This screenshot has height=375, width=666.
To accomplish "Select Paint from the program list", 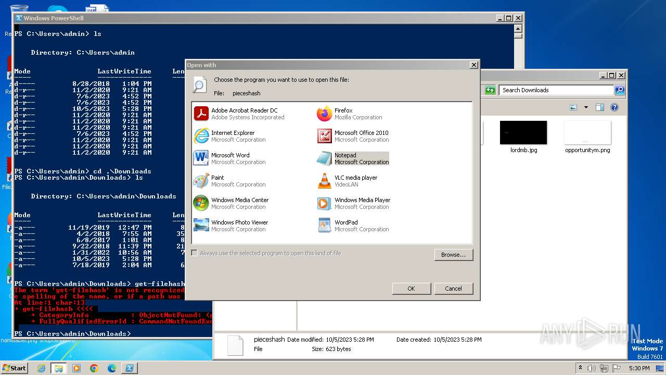I will [x=230, y=181].
